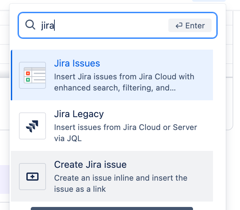The image size is (240, 210).
Task: Click the Create Jira issue plus icon
Action: [32, 177]
